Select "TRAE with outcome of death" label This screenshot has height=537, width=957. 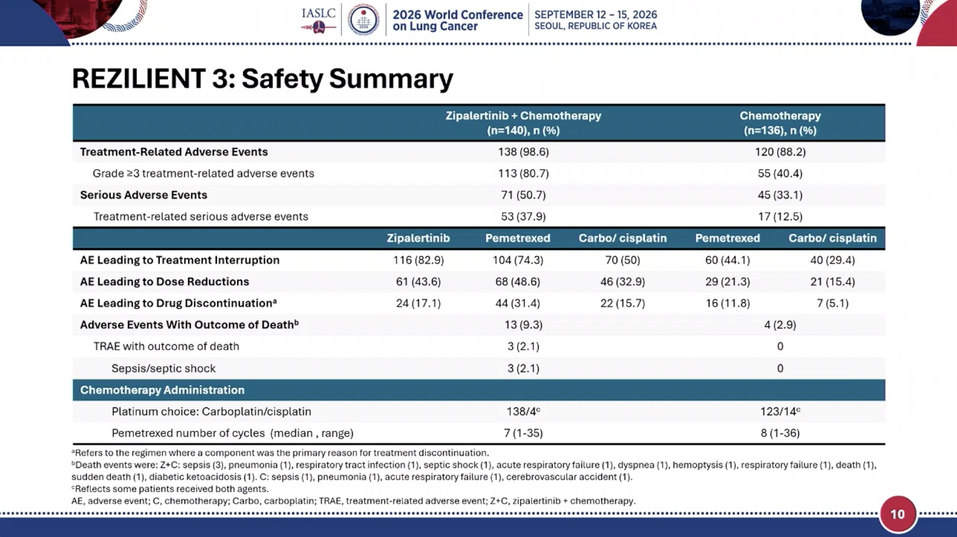coord(166,347)
